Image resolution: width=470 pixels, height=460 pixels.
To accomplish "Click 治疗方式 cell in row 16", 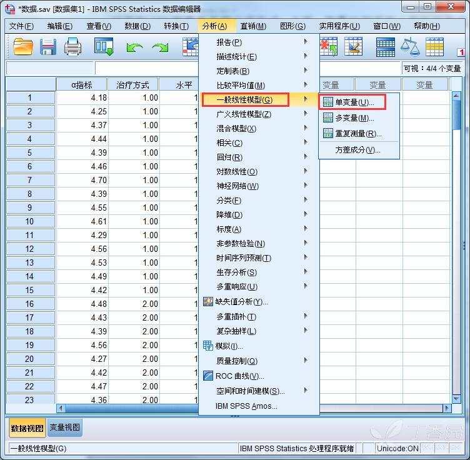I will (x=134, y=304).
